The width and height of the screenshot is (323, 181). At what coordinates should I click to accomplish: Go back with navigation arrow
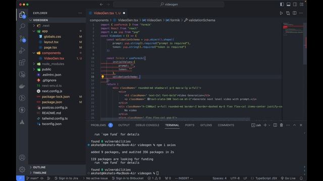point(101,5)
